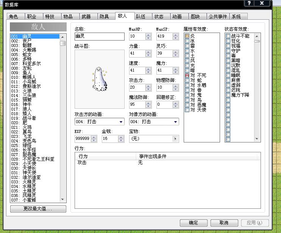Toggle the 睡眠 state efficiency box
Viewport: 281px width, 233px height.
[228, 75]
